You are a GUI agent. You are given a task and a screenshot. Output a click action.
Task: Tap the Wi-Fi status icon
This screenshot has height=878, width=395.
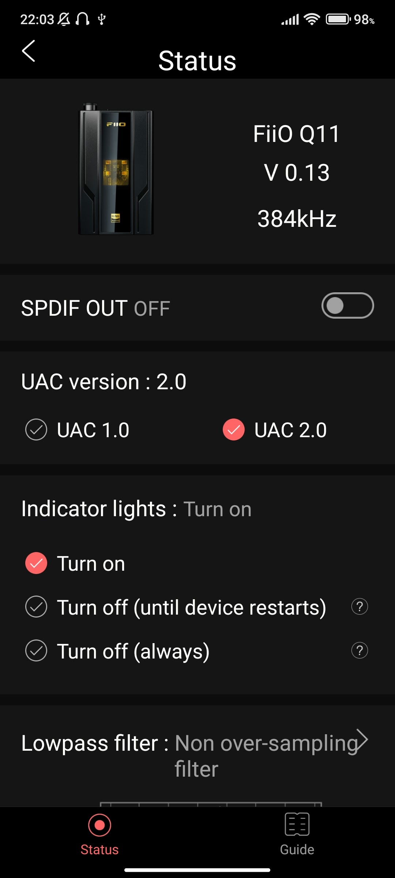tap(312, 19)
